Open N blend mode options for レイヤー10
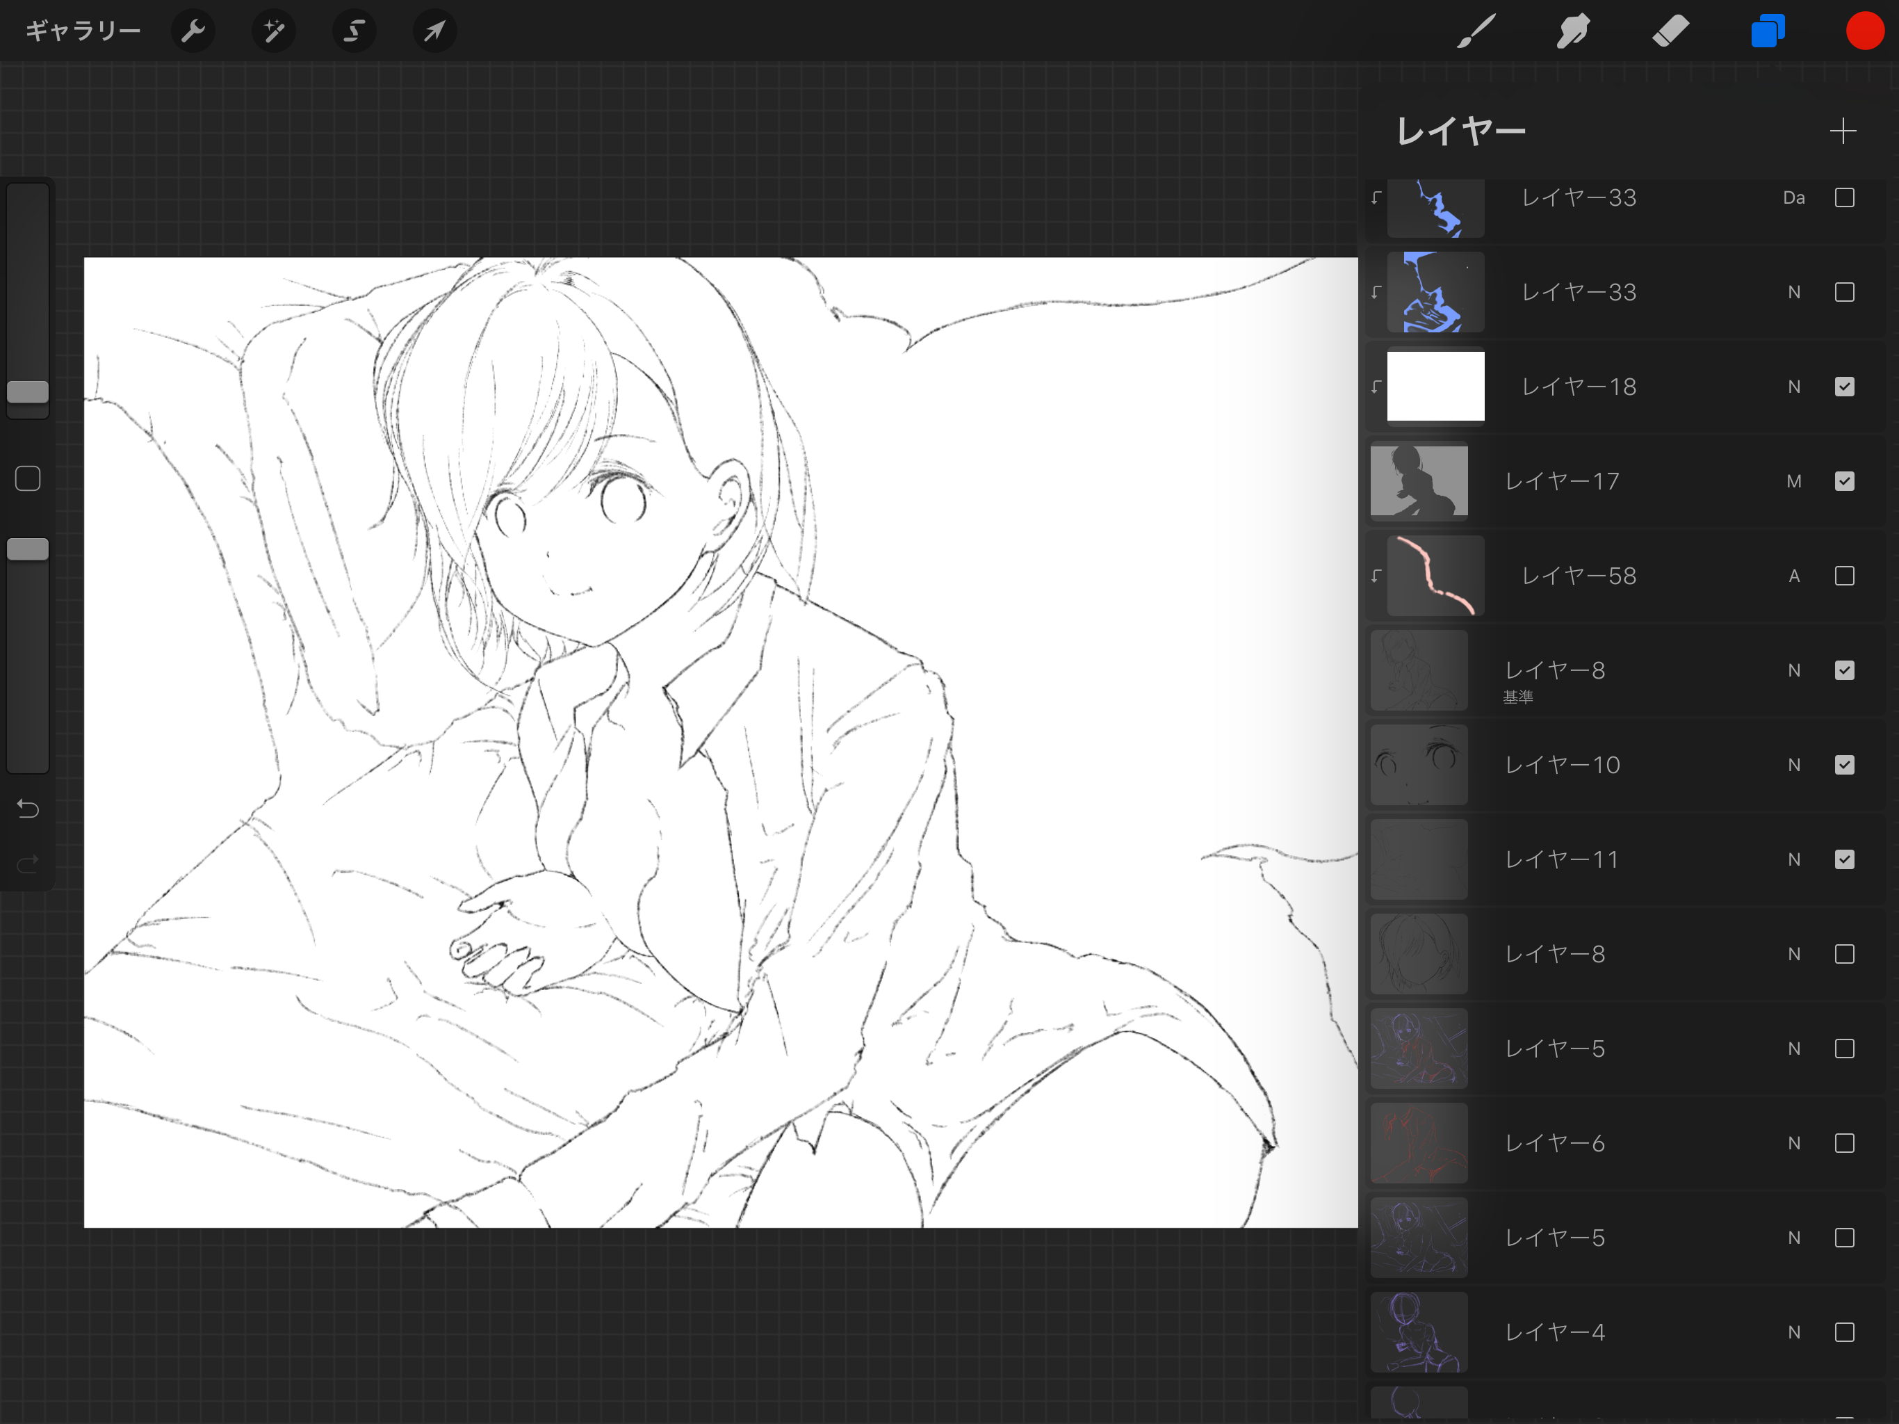The width and height of the screenshot is (1899, 1424). coord(1793,764)
